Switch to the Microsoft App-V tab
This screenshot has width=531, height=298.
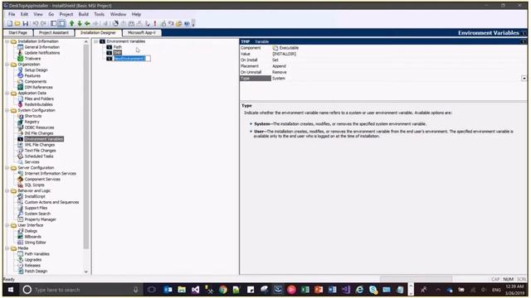click(142, 33)
